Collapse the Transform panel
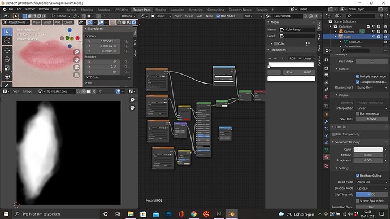Image resolution: width=390 pixels, height=219 pixels. [95, 29]
